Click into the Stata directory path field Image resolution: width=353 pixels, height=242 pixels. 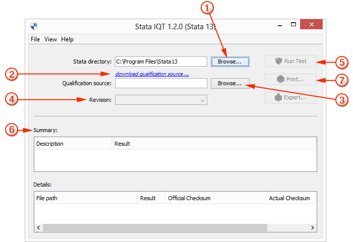click(161, 62)
